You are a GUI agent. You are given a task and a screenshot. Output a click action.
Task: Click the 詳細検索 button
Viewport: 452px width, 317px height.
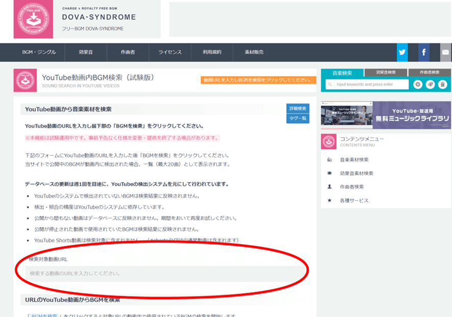tap(298, 108)
